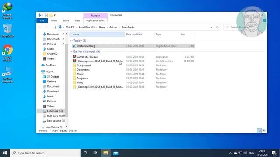
Task: Refresh the Downloads folder
Action: (217, 27)
